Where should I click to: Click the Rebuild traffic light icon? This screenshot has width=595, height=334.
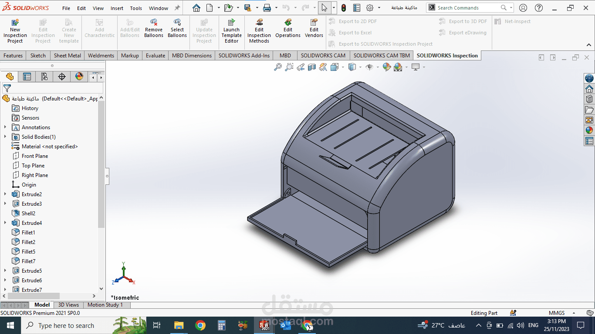[344, 8]
